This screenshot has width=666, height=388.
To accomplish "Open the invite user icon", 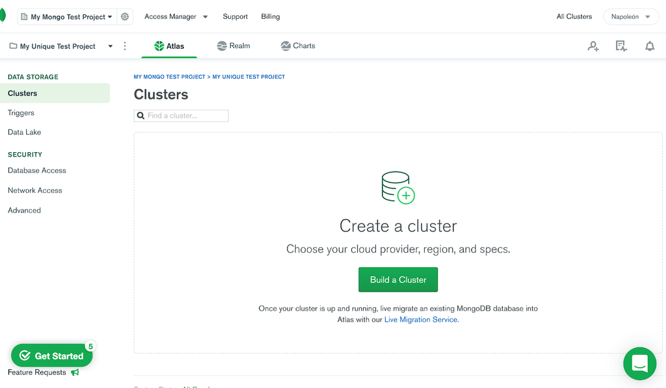I will click(x=593, y=46).
